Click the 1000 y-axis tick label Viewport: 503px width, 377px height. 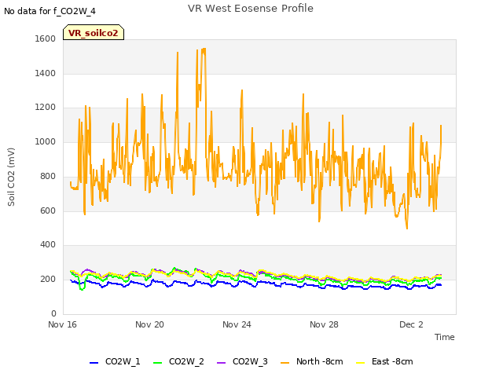pyautogui.click(x=46, y=141)
